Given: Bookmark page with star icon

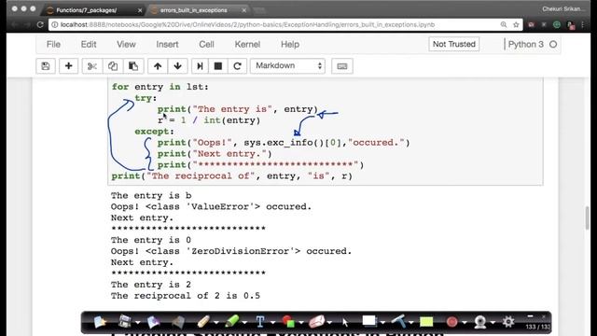Looking at the screenshot, I should coord(516,25).
